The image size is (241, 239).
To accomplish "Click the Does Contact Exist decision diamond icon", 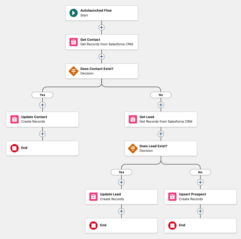I will point(74,71).
